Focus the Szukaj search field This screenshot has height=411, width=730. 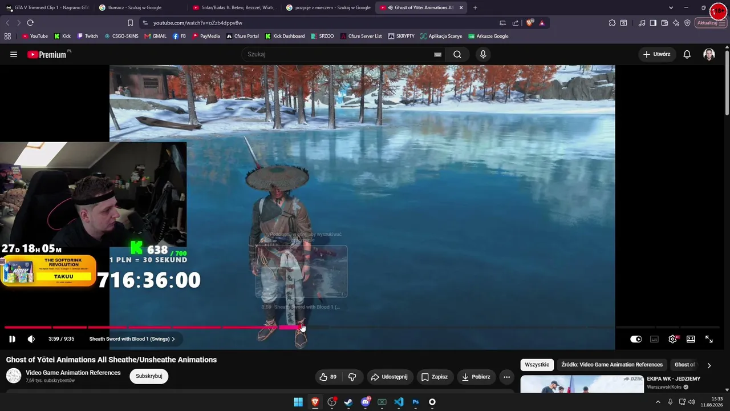click(339, 54)
